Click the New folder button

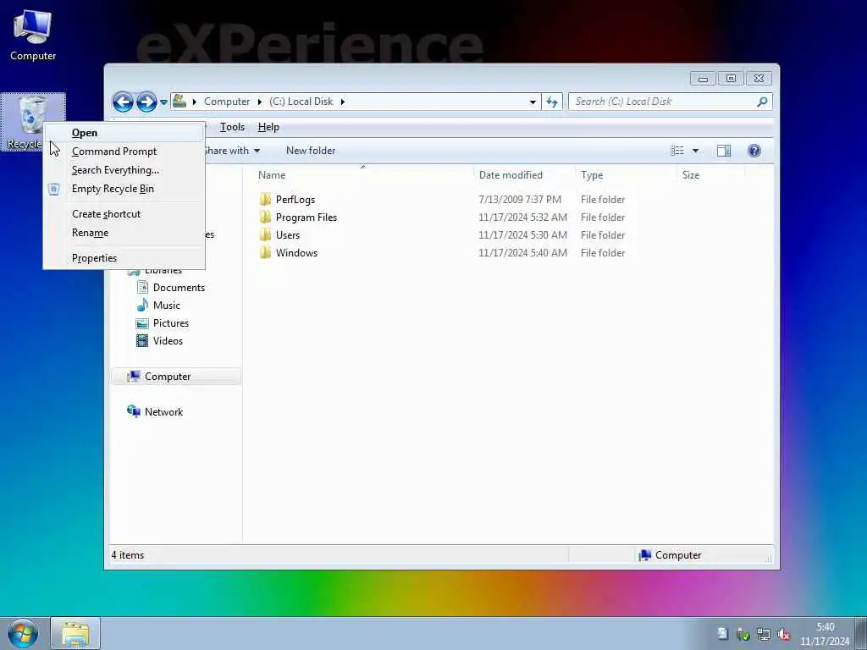pos(311,151)
